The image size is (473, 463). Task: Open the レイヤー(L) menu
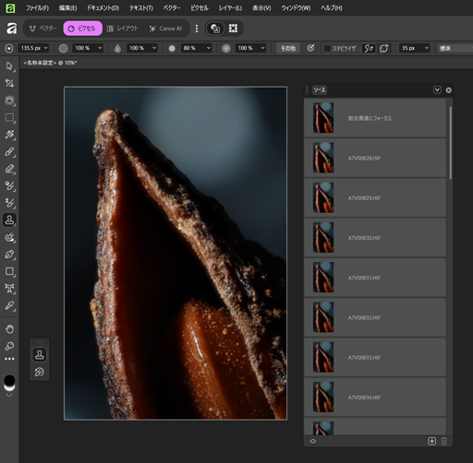click(x=230, y=8)
